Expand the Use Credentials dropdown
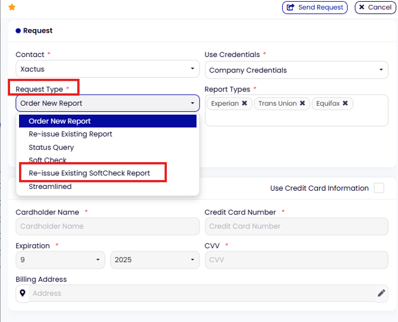This screenshot has width=398, height=322. point(296,70)
